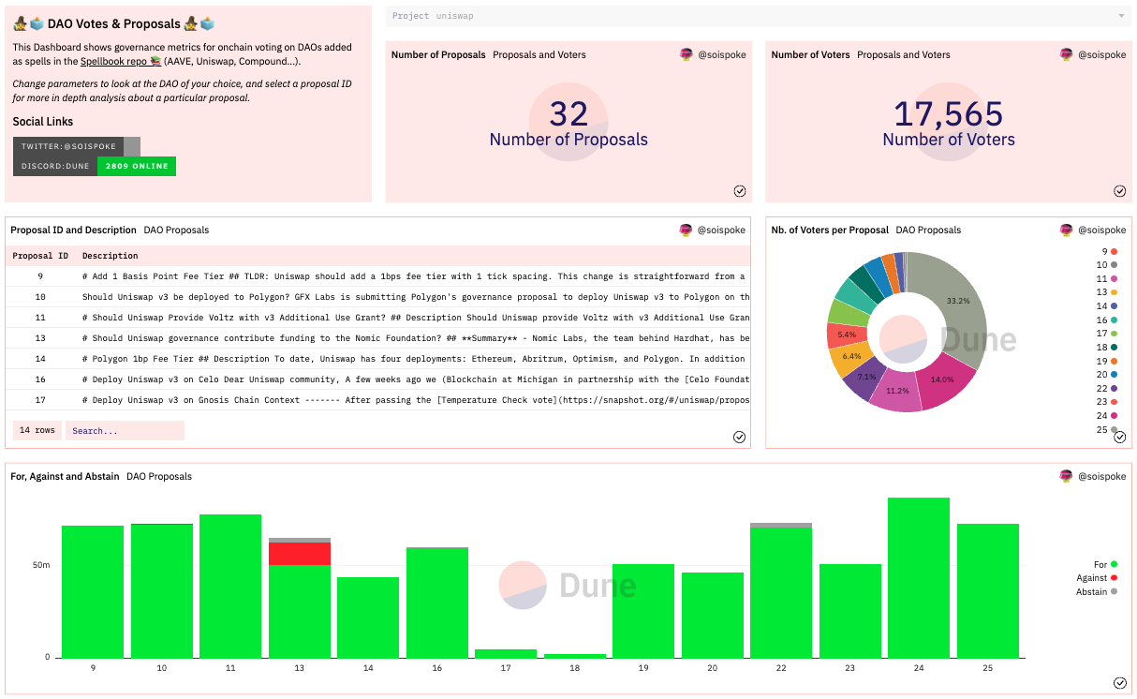Toggle proposal 22 in pie legend
1137x699 pixels.
coord(1106,388)
